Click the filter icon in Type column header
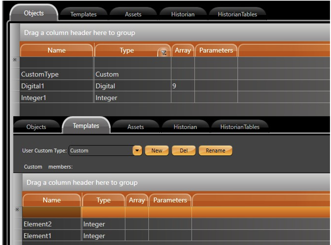 click(164, 53)
